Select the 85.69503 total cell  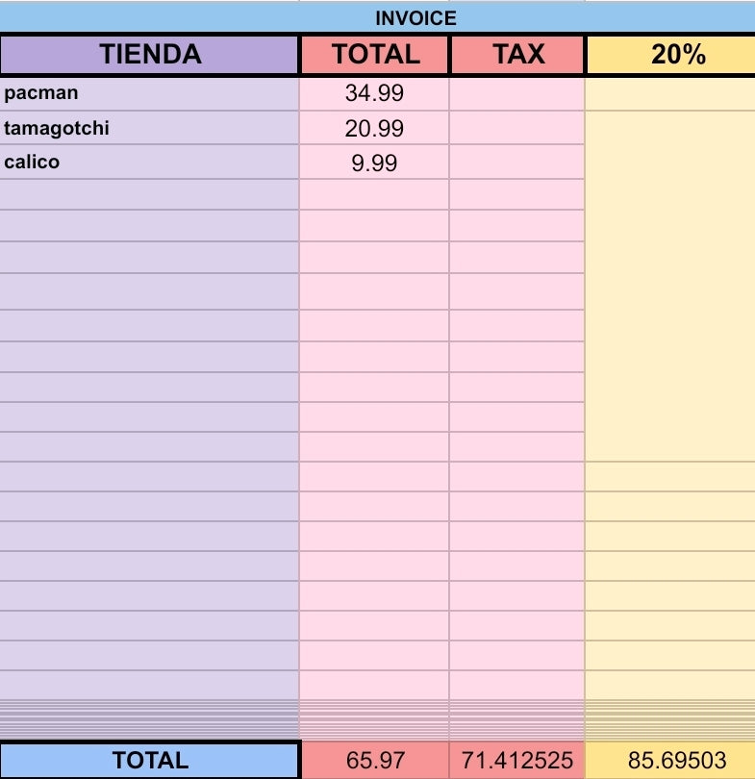point(670,760)
